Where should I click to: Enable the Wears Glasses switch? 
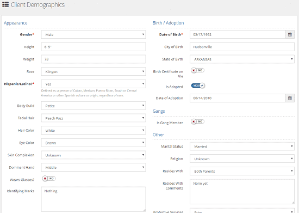coord(49,179)
